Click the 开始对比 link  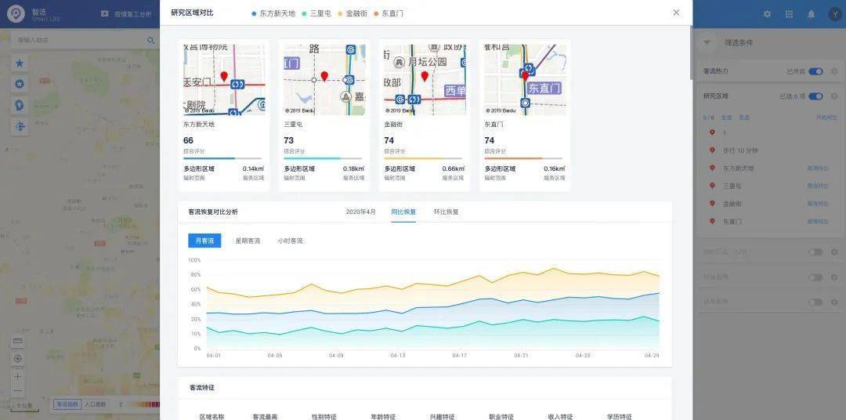click(826, 118)
